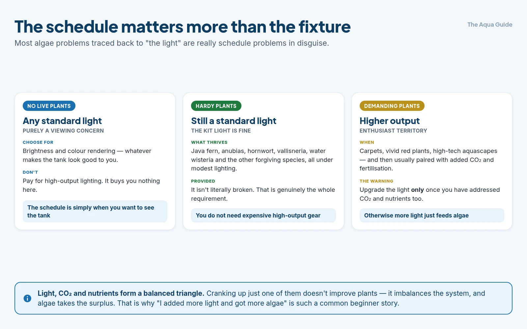527x329 pixels.
Task: Click the 'Still a standard light' heading
Action: [234, 121]
